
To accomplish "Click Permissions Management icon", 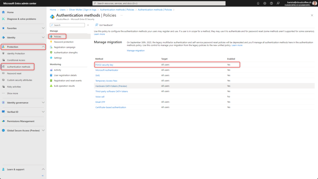I will [3, 121].
